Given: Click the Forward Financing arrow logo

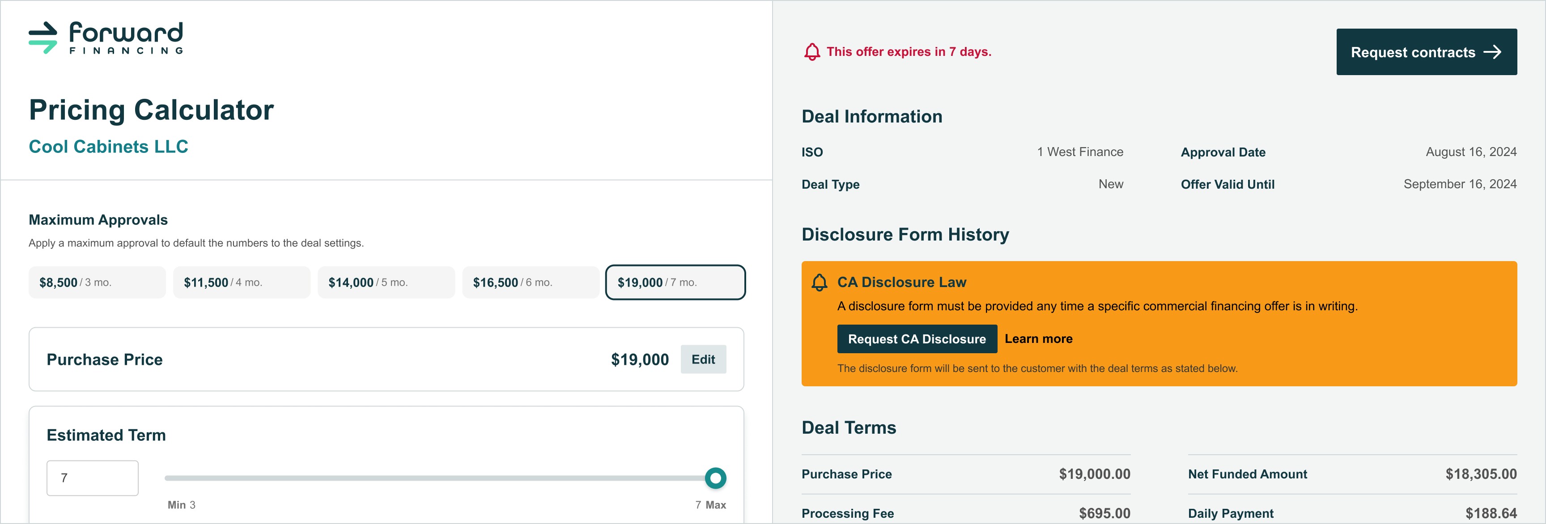Looking at the screenshot, I should (x=42, y=38).
